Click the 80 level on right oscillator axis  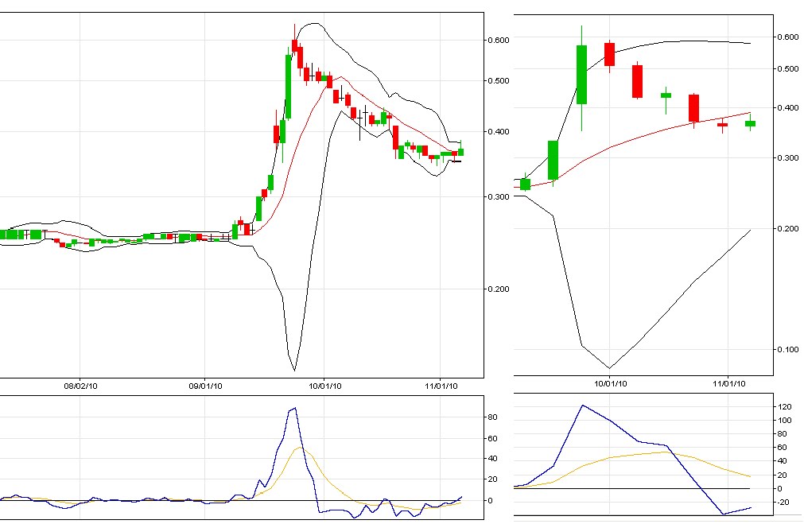click(782, 434)
